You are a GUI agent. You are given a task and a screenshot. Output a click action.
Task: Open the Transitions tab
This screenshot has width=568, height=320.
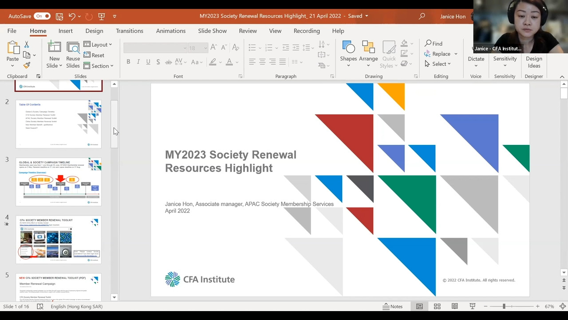coord(130,31)
